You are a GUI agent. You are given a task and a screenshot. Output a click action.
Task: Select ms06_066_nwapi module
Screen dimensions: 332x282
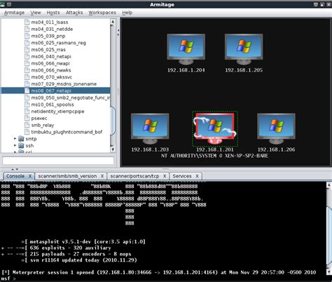(x=50, y=63)
